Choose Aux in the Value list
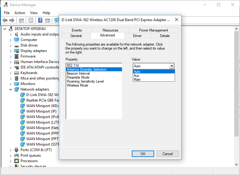Screen dimensions: 240x175 (x=154, y=76)
